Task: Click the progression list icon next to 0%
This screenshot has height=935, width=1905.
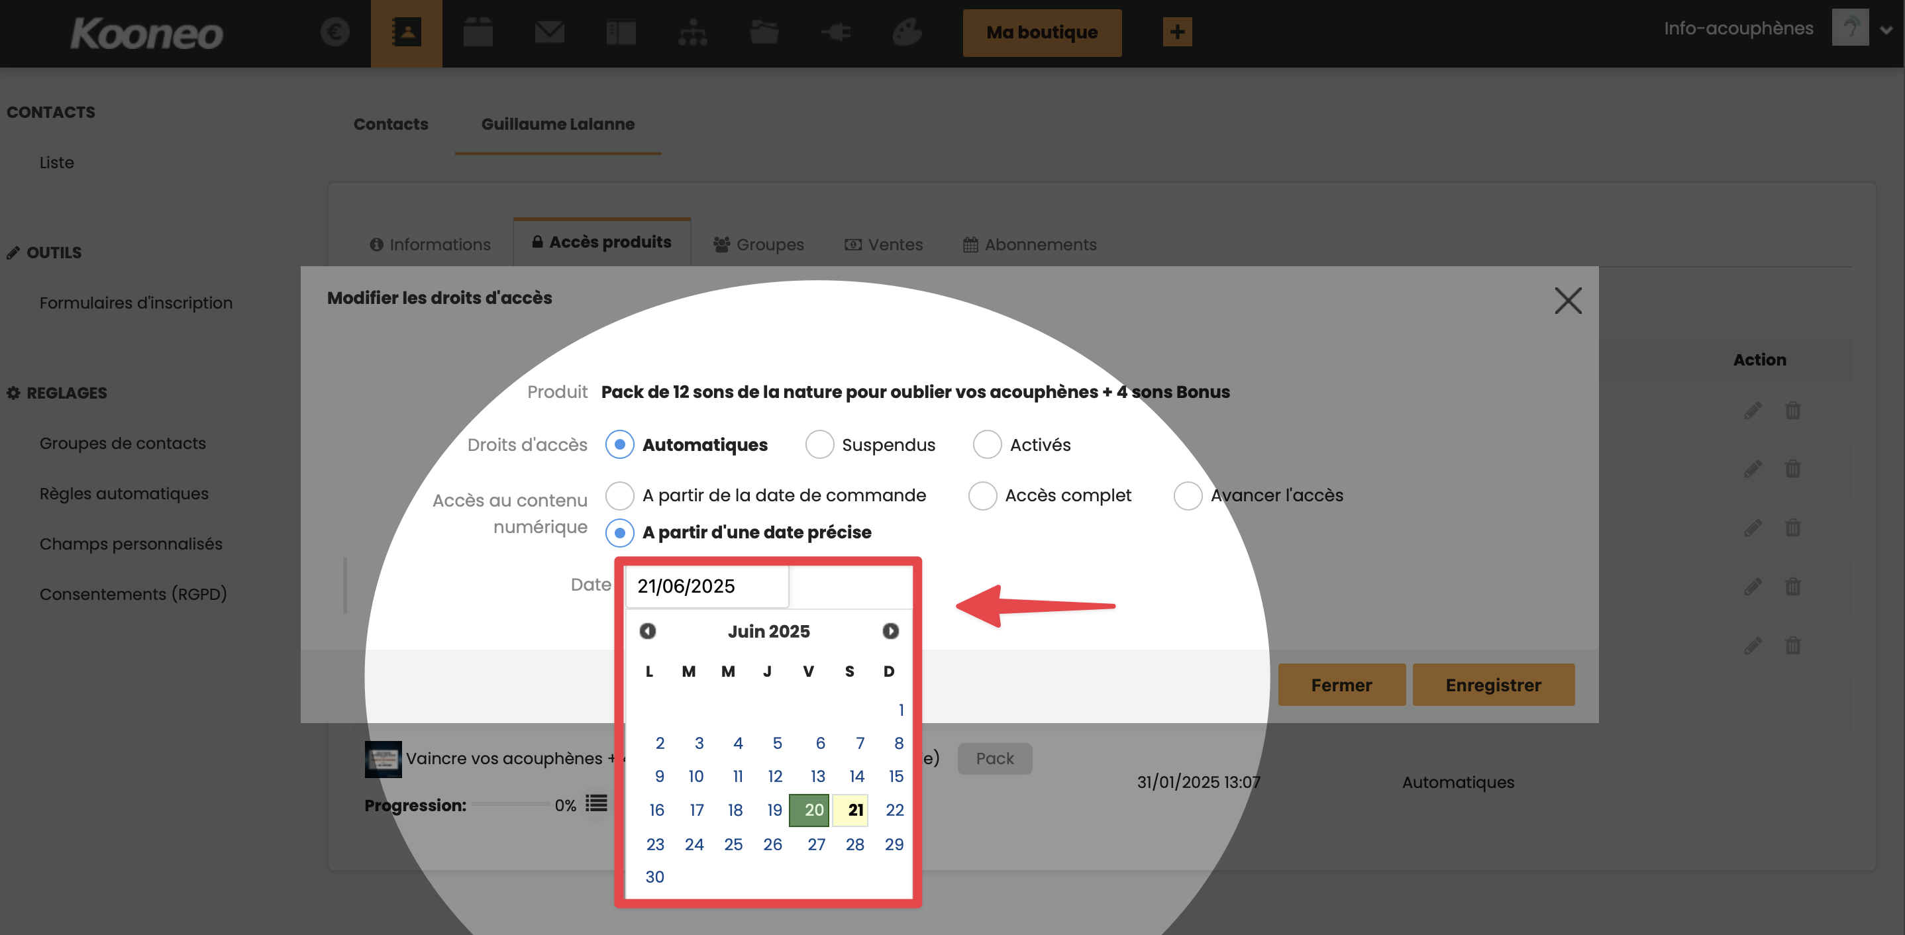Action: click(596, 803)
